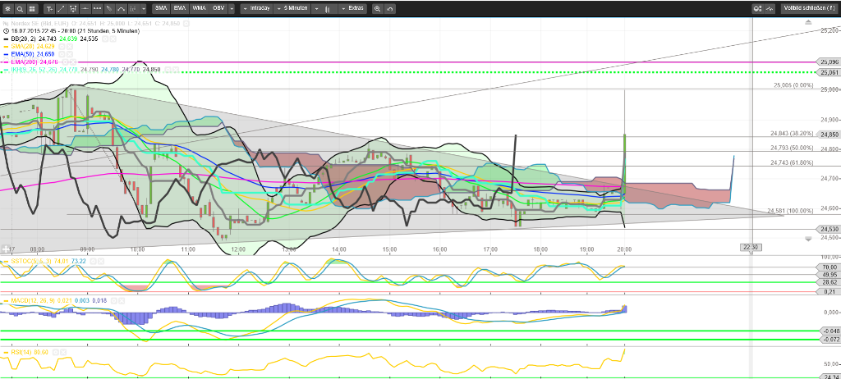
Task: Open chart settings gear icon
Action: 7,8
